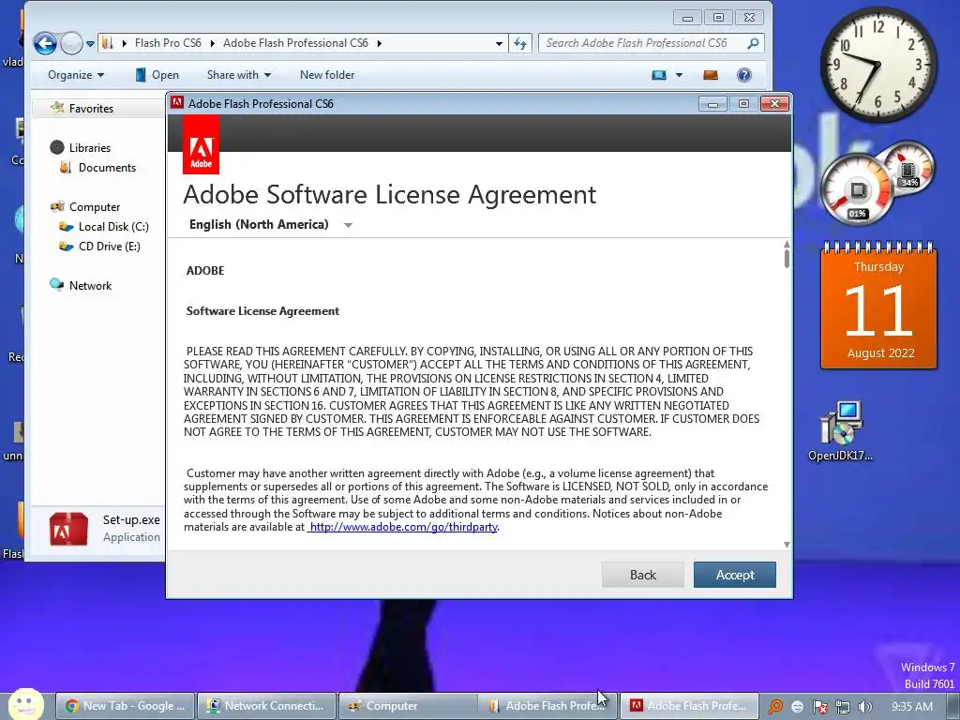The height and width of the screenshot is (720, 960).
Task: Go back in Explorer window
Action: [45, 43]
